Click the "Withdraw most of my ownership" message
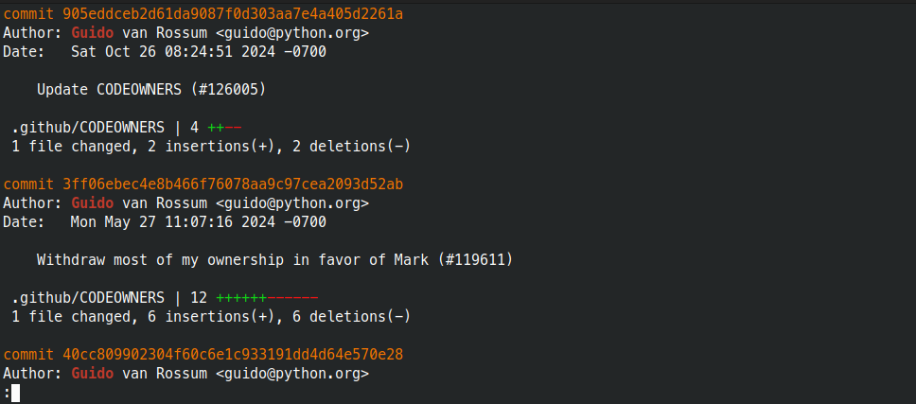916x404 pixels. pos(156,259)
